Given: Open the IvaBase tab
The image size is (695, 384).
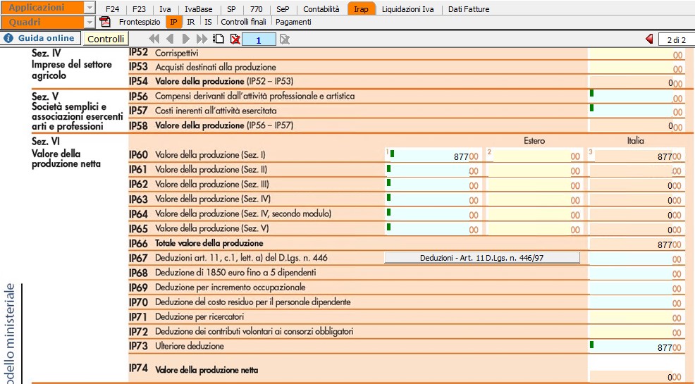Looking at the screenshot, I should 199,9.
